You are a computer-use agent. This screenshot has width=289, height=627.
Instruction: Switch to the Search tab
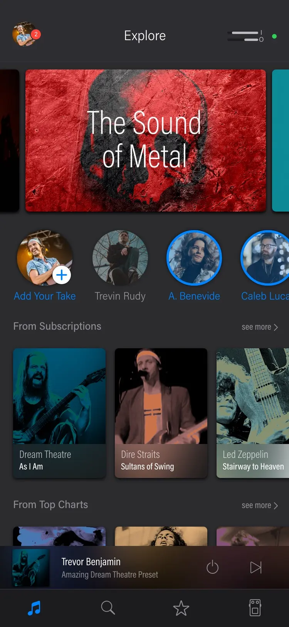(108, 608)
